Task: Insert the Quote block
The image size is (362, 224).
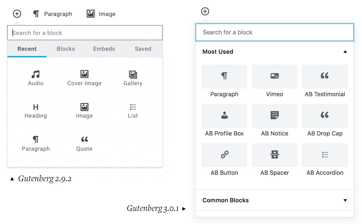Action: coord(84,144)
